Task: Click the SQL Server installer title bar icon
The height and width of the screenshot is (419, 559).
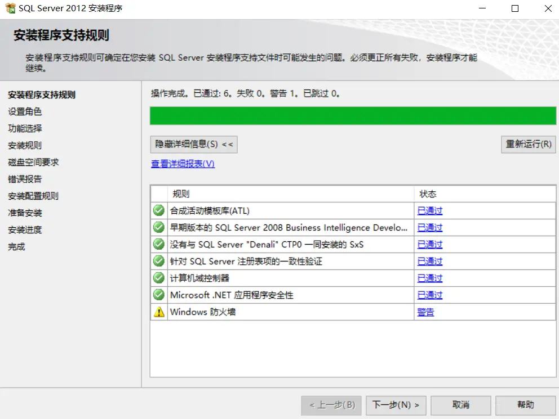Action: (x=10, y=8)
